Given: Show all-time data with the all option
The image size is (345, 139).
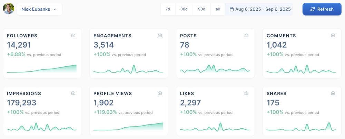Looking at the screenshot, I should coord(218,9).
